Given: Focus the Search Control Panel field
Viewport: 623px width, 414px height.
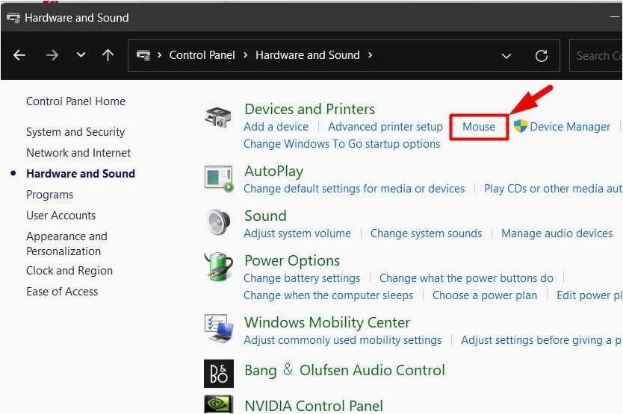Looking at the screenshot, I should point(596,55).
